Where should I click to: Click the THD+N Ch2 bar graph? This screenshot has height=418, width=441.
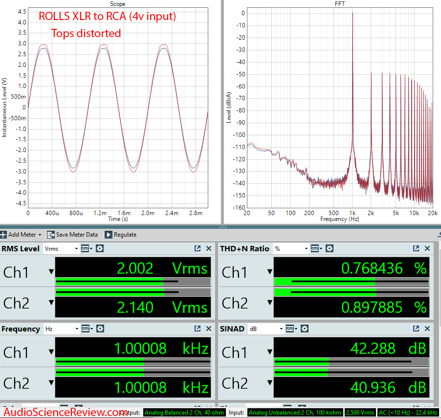point(352,292)
